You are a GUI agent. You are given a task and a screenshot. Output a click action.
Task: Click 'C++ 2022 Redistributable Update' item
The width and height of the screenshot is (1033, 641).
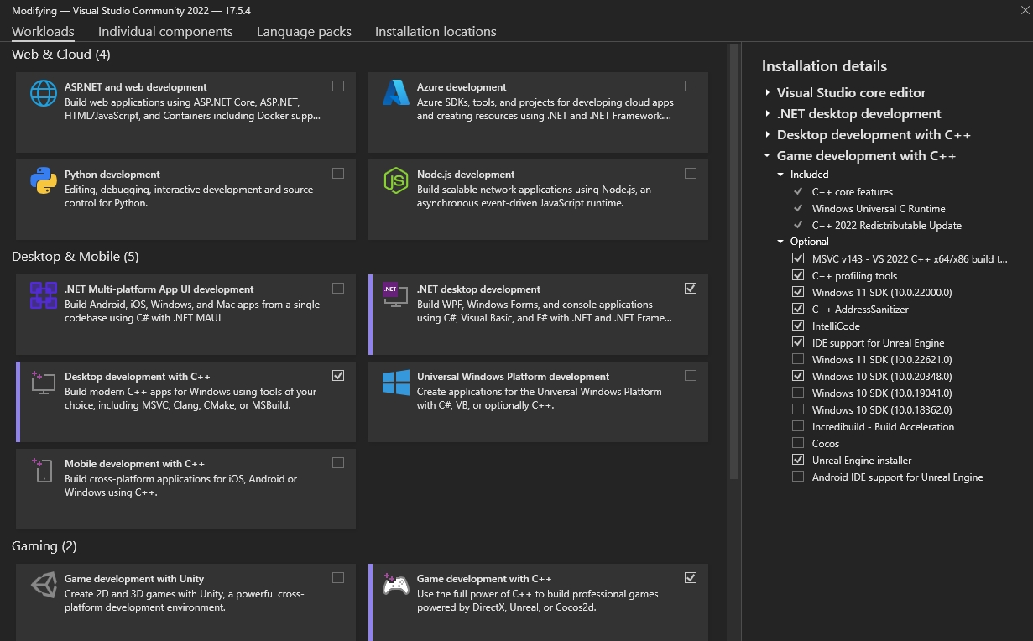pyautogui.click(x=887, y=226)
